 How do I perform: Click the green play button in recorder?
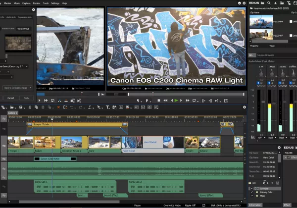[x=176, y=101]
